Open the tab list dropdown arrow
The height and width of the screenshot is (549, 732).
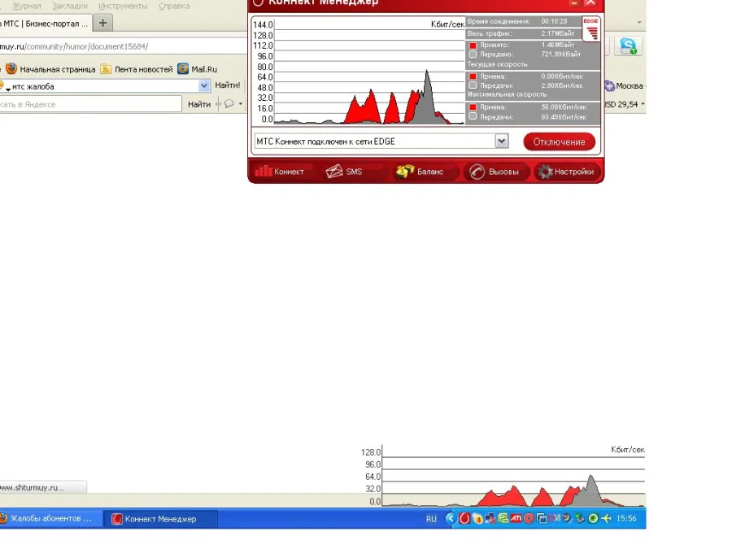(x=639, y=23)
